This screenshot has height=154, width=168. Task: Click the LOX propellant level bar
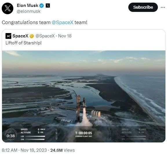[35, 136]
